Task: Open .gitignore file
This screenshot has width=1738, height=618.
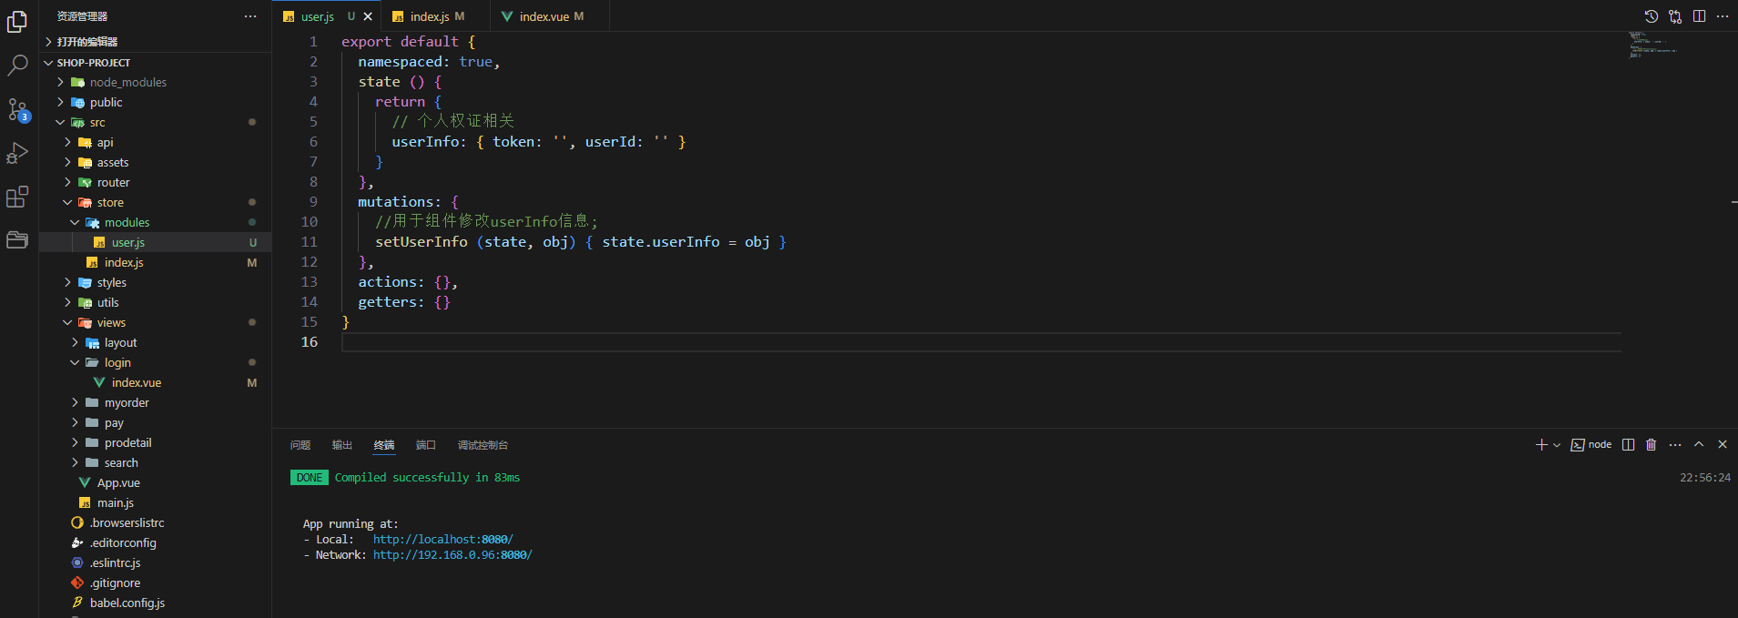Action: click(x=155, y=583)
